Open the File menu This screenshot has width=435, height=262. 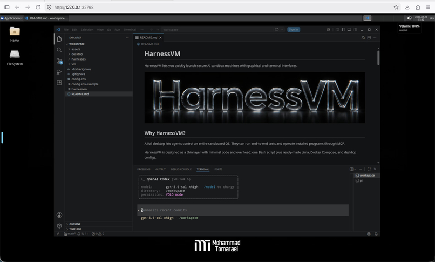coord(66,30)
